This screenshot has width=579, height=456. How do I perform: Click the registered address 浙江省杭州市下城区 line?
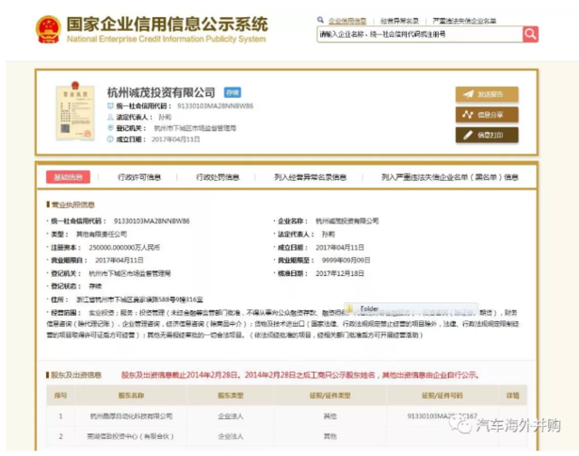(x=139, y=299)
